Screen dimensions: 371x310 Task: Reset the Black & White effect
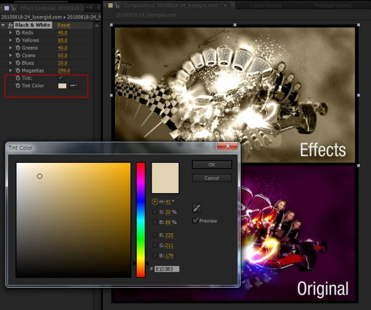[x=64, y=25]
